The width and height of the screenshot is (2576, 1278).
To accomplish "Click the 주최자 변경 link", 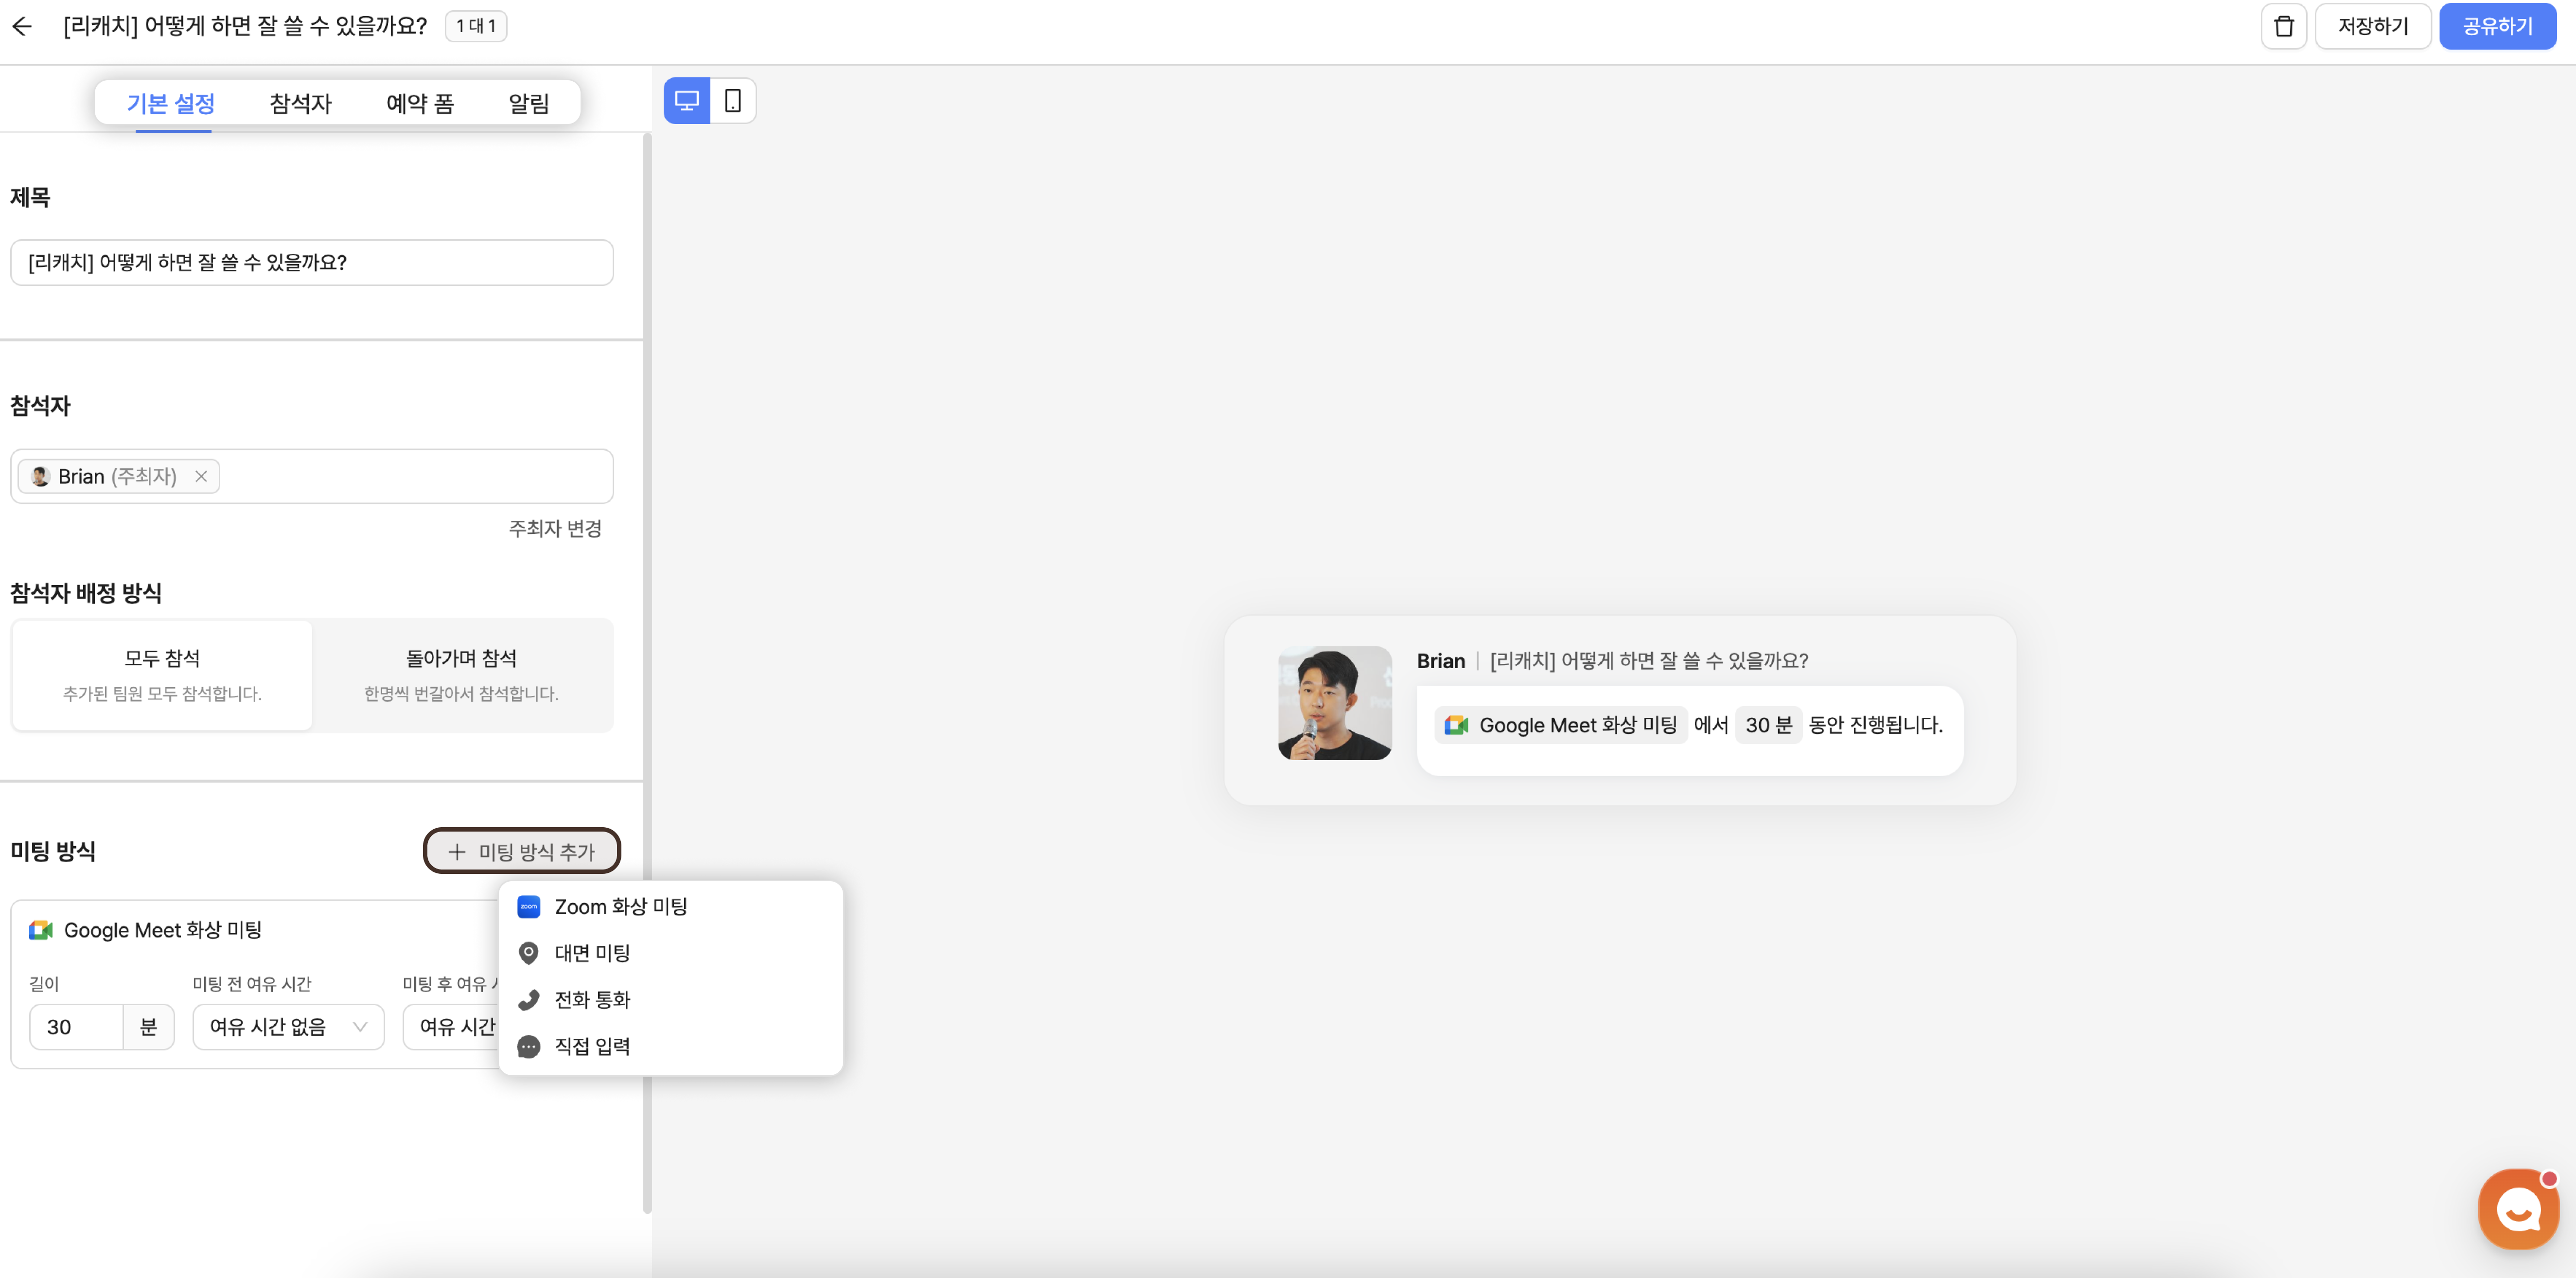I will [x=555, y=528].
